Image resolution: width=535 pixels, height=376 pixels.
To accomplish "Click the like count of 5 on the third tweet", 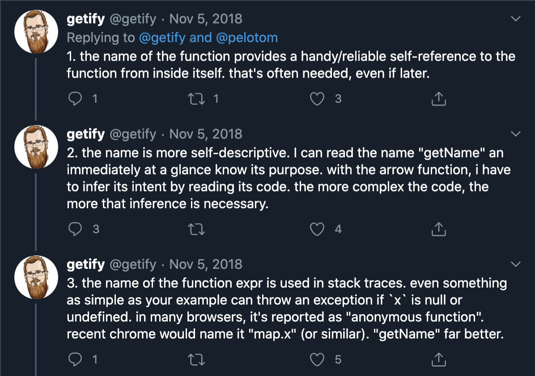I will (338, 359).
